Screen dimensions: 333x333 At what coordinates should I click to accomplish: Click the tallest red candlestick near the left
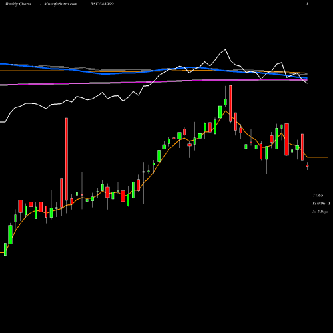[x=67, y=159]
